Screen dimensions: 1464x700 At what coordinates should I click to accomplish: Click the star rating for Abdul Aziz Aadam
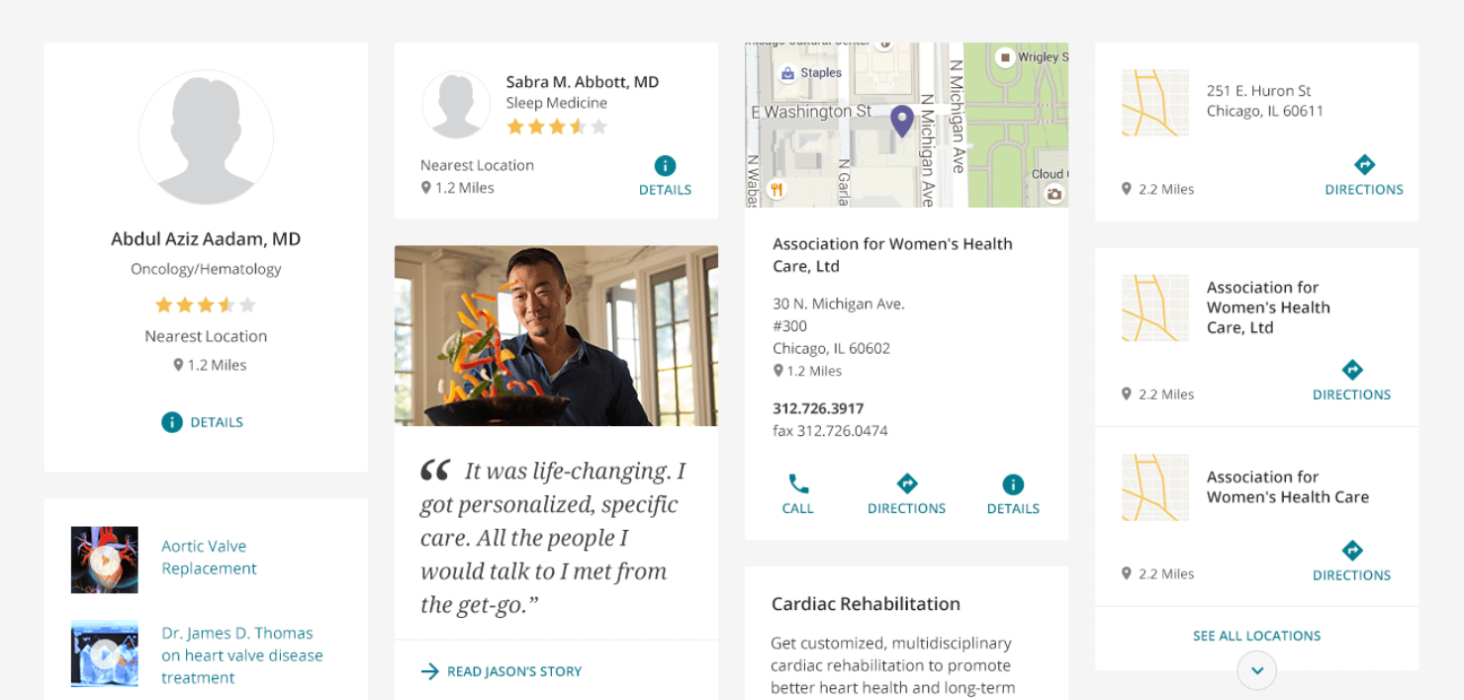(206, 305)
